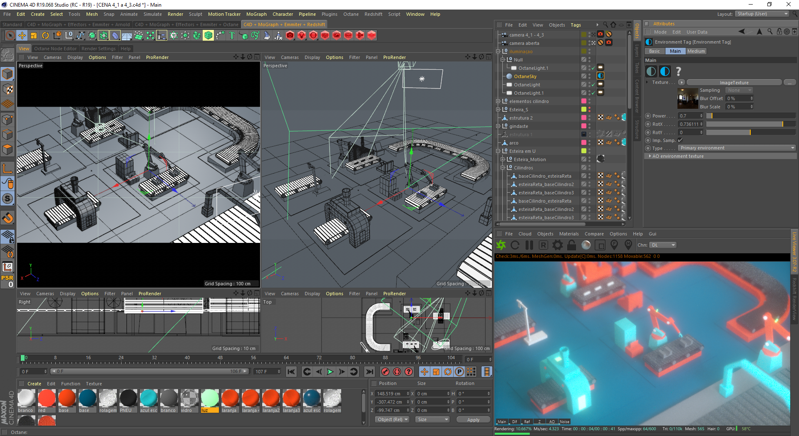Viewport: 799px width, 436px height.
Task: Click the red Octane camera icon
Action: tap(290, 36)
